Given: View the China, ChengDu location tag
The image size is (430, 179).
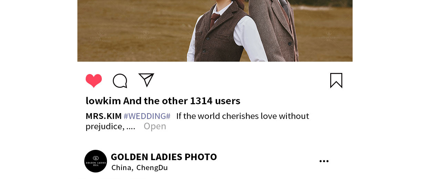Looking at the screenshot, I should (139, 168).
